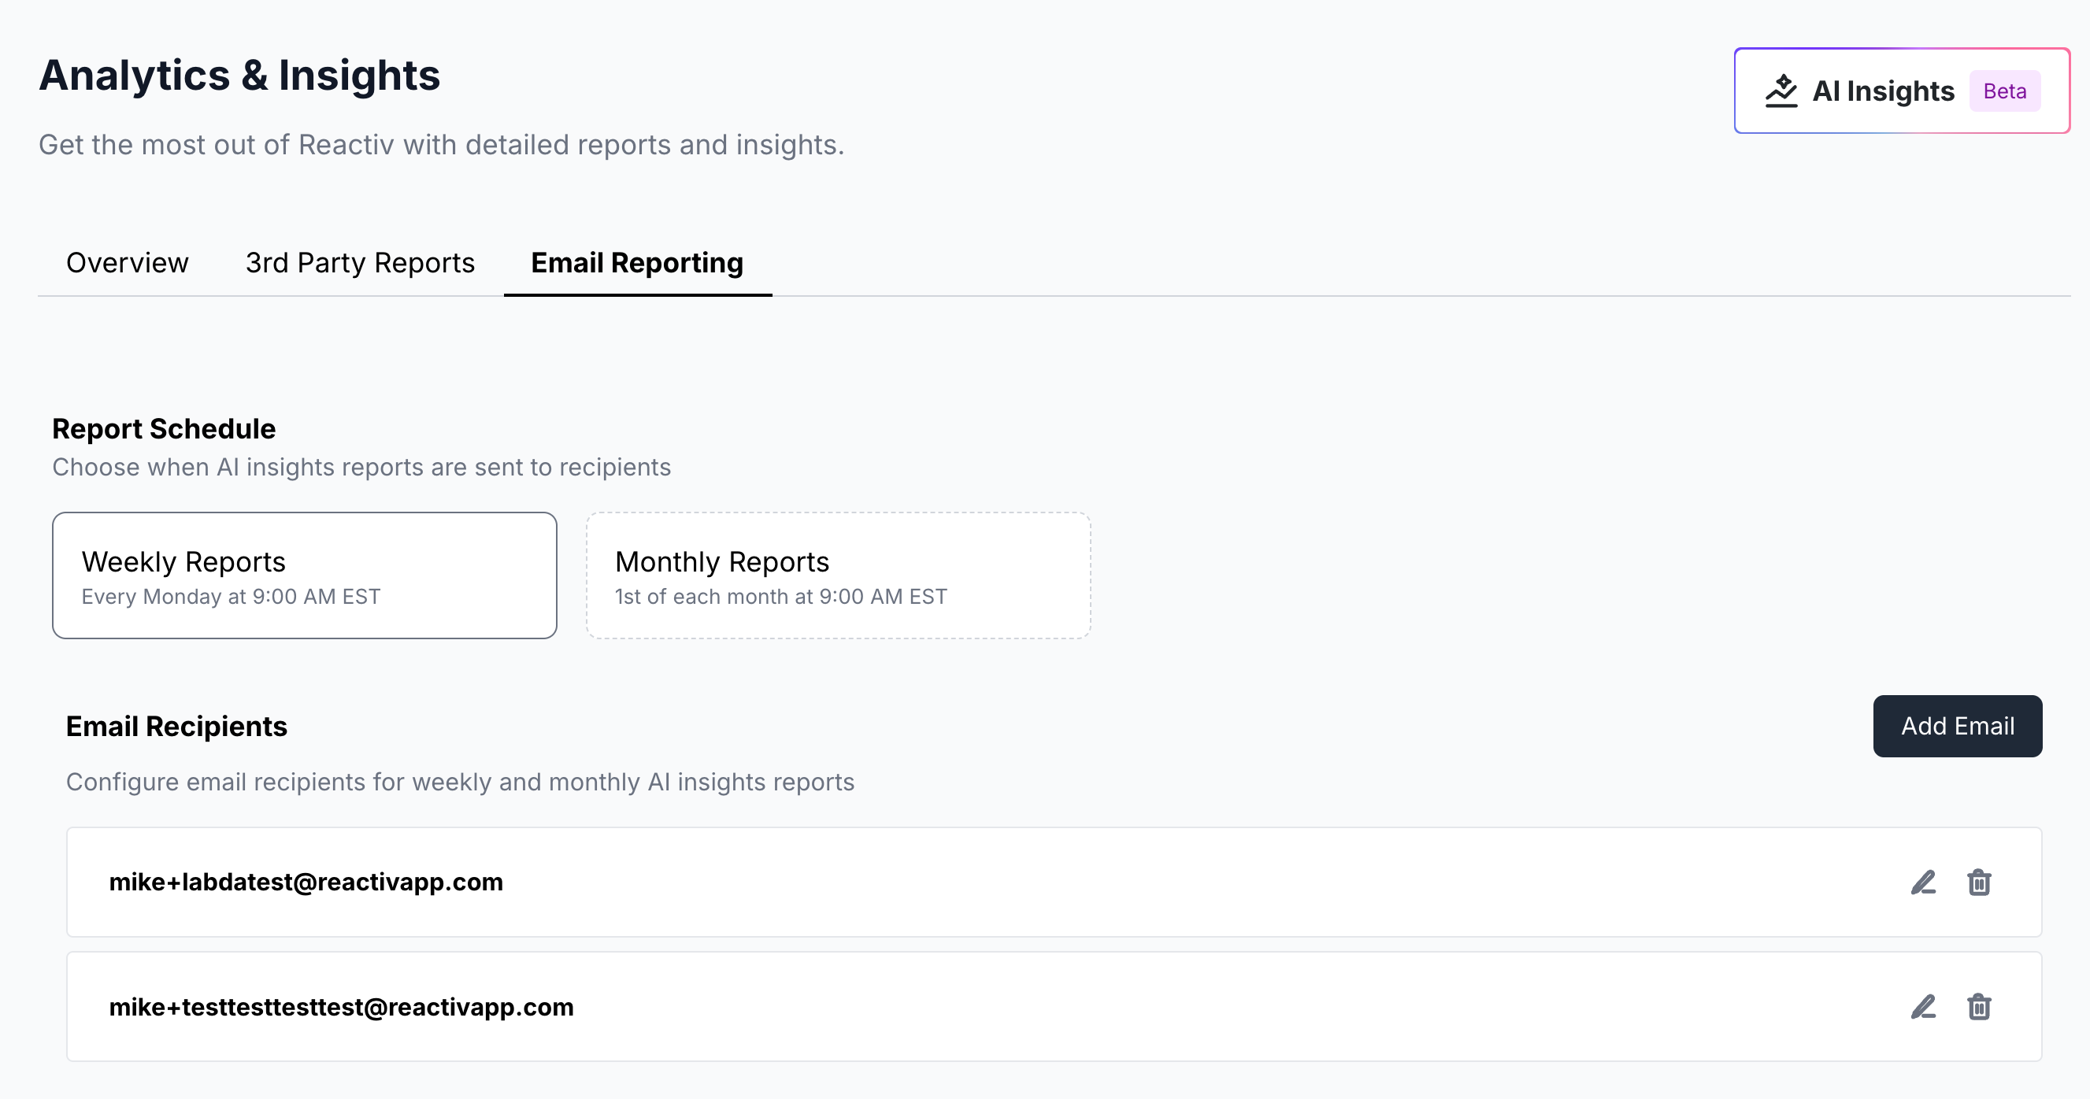Open the 3rd Party Reports tab
The height and width of the screenshot is (1099, 2090).
point(359,263)
